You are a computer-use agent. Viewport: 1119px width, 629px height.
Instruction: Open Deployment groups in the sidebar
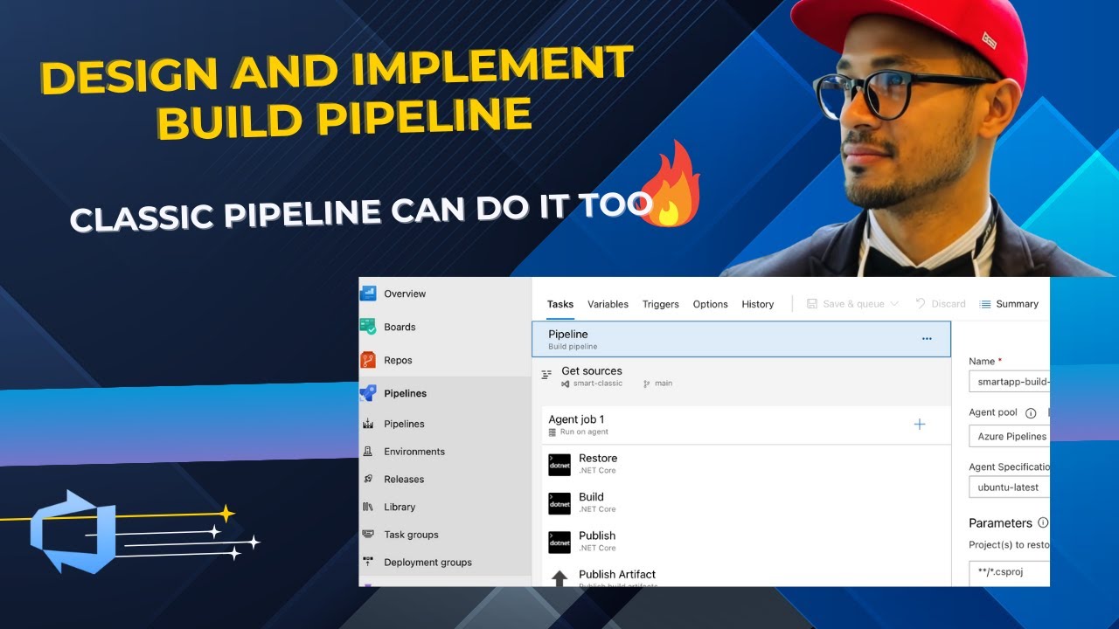click(x=427, y=563)
